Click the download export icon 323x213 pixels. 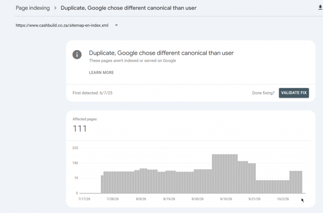(x=320, y=8)
